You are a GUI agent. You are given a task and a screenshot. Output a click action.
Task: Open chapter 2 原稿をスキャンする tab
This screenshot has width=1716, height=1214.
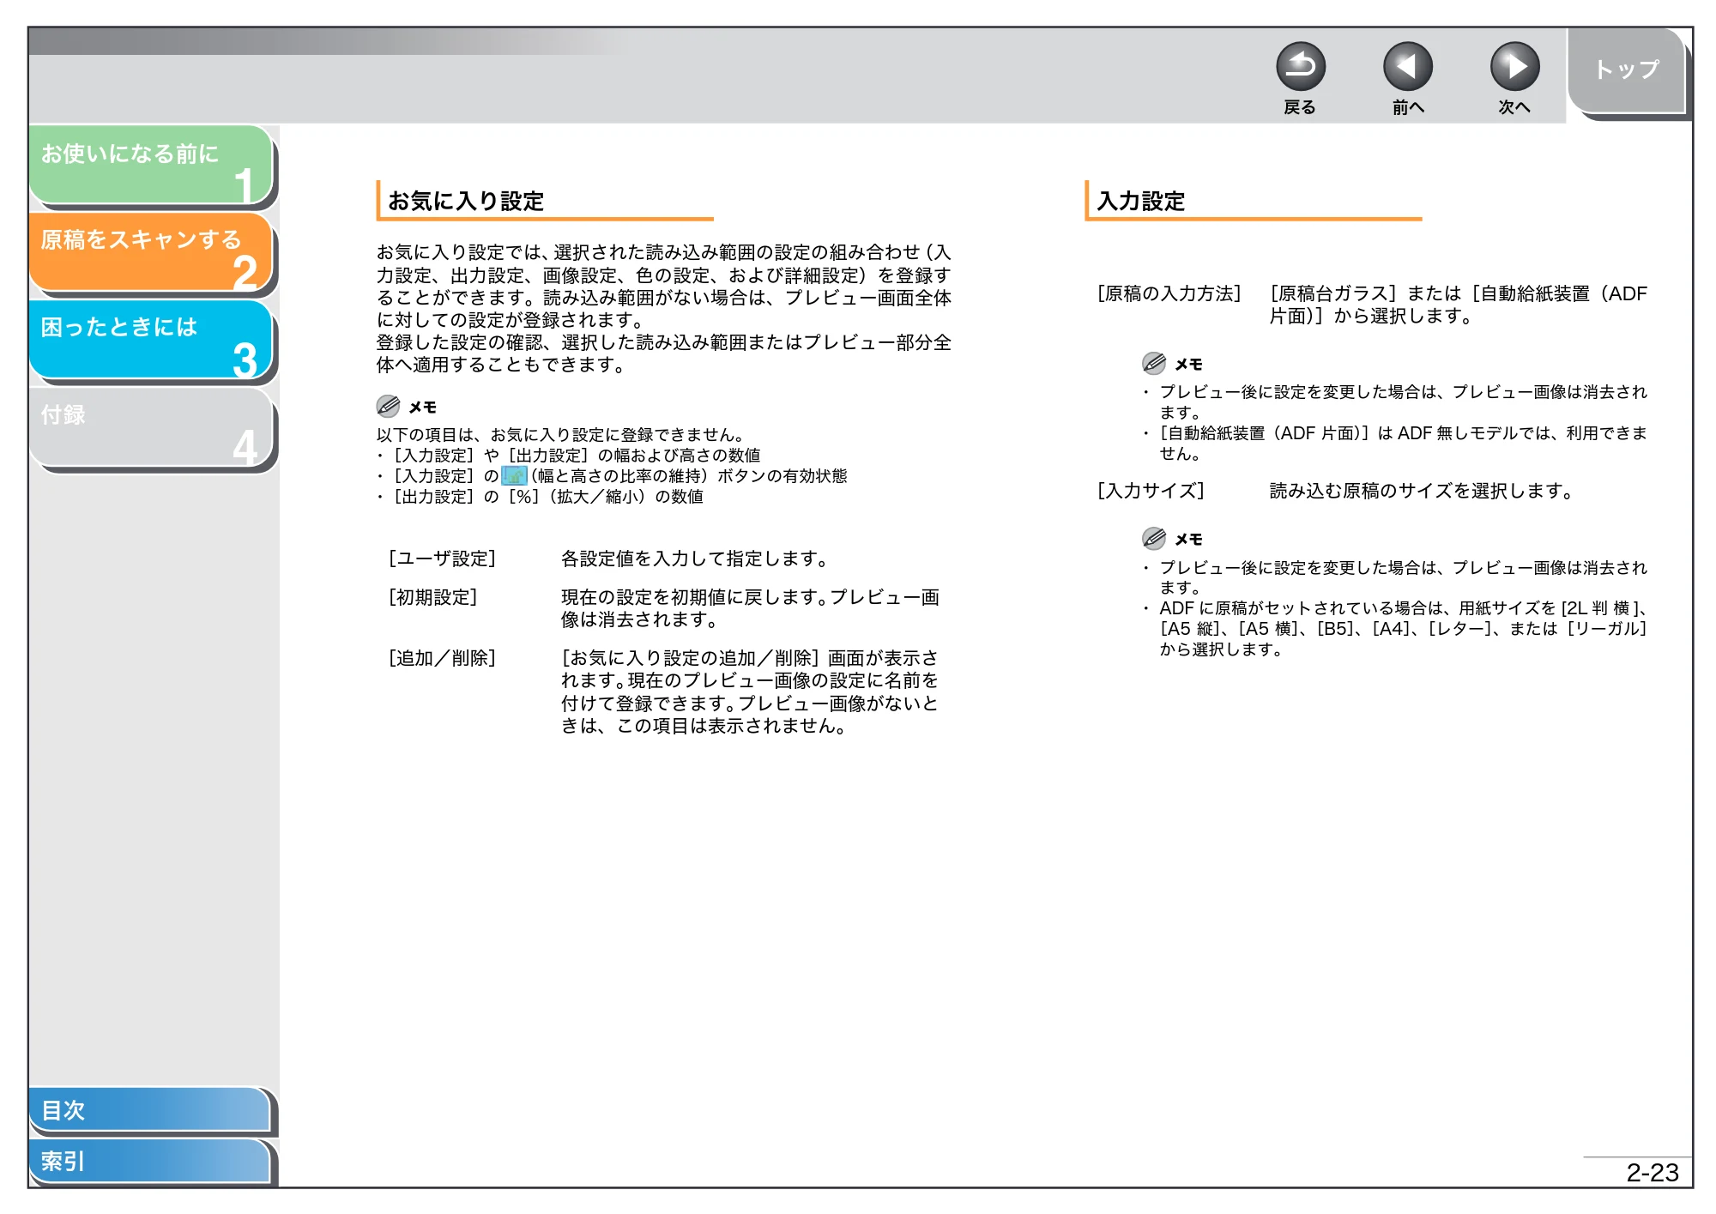tap(151, 252)
